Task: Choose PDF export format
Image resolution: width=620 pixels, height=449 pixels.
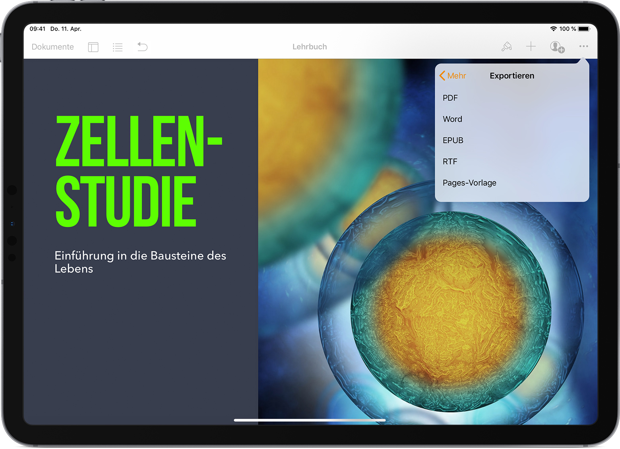Action: pyautogui.click(x=450, y=98)
